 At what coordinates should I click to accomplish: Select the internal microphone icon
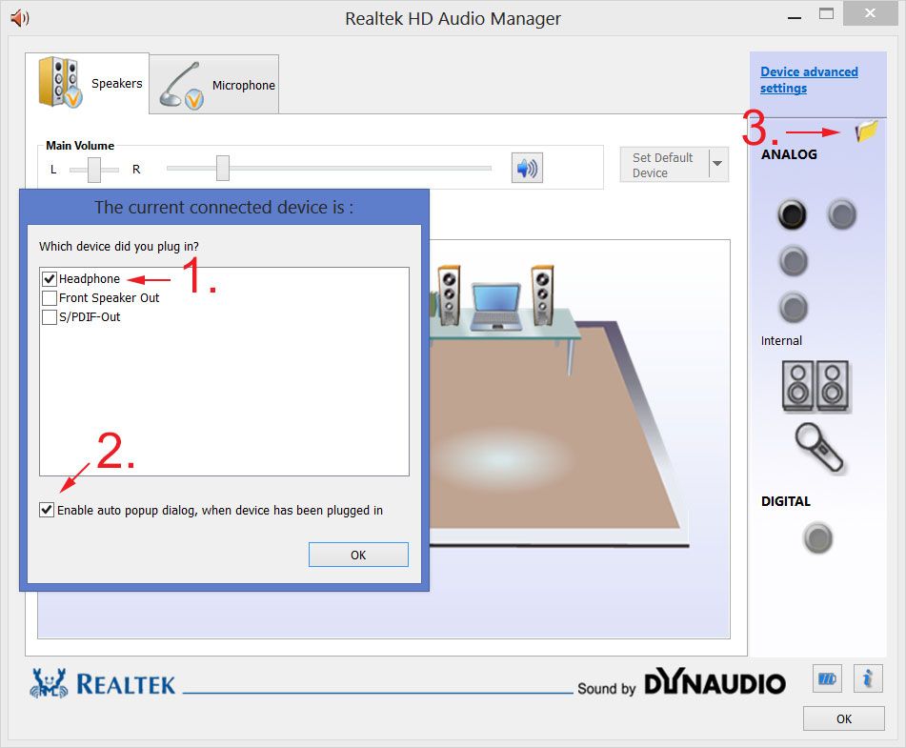[820, 448]
